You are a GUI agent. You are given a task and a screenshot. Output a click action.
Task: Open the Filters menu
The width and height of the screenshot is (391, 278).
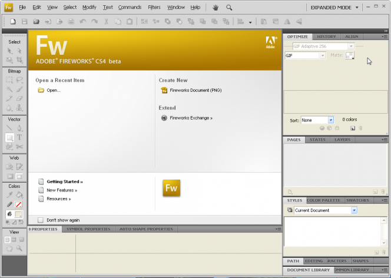click(x=154, y=8)
